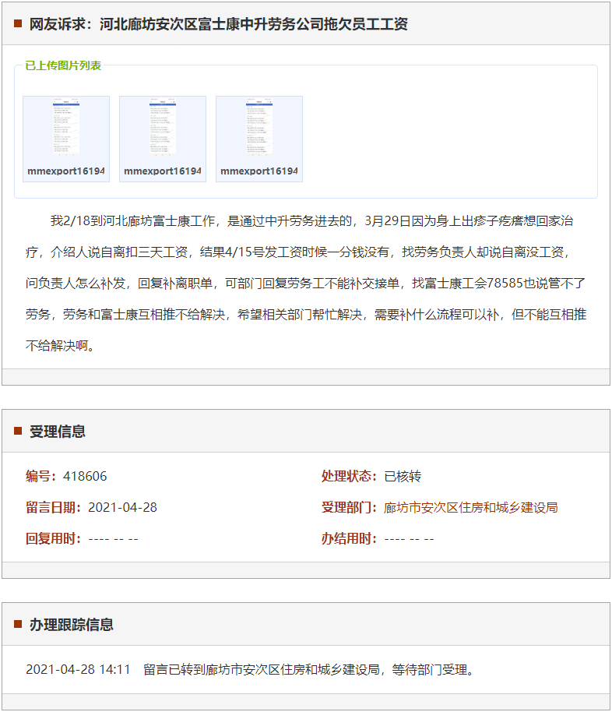Click the reference number 418606

point(85,476)
